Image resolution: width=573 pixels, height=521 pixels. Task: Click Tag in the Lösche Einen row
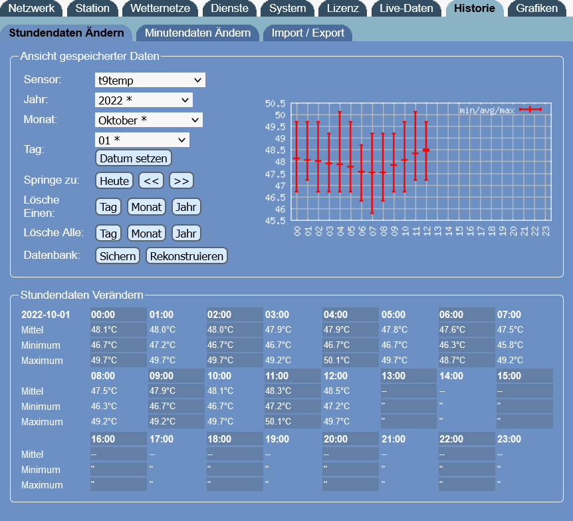(108, 207)
